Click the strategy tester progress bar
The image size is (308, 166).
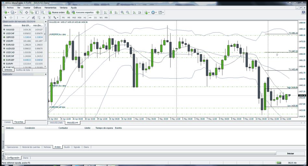click(x=140, y=153)
